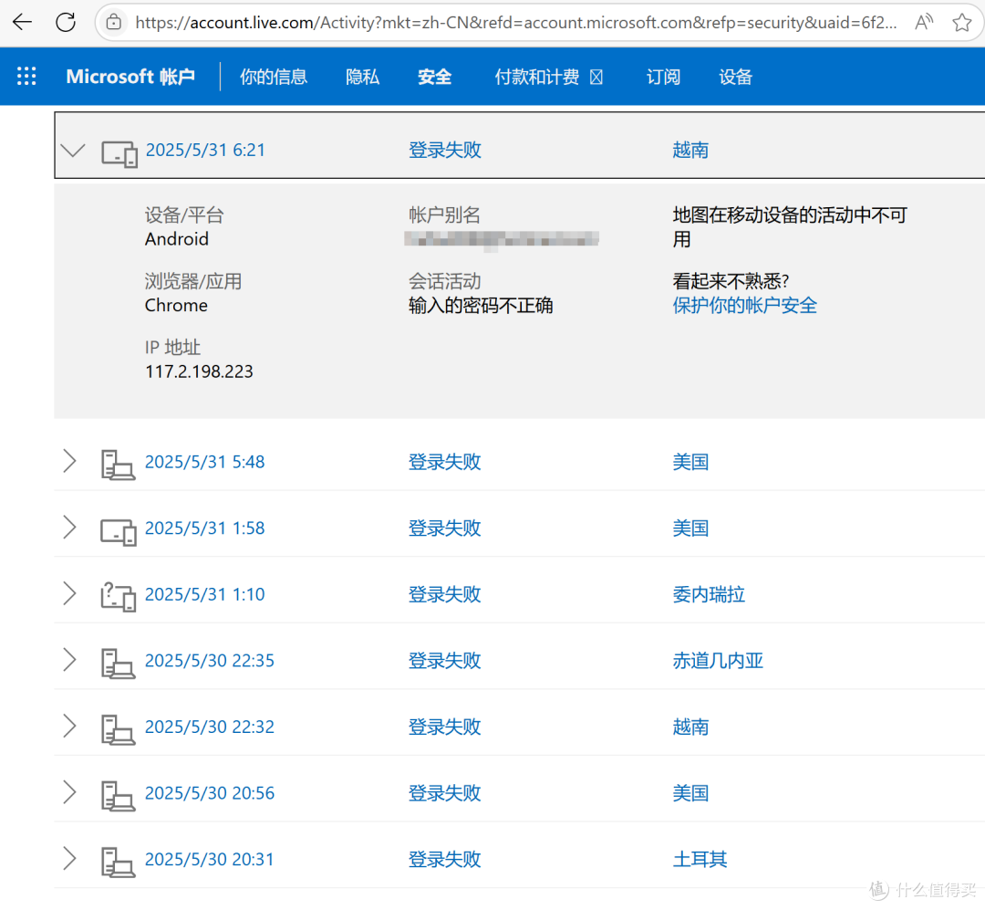Click 美国 in the 1:58 row
985x910 pixels.
pos(690,528)
